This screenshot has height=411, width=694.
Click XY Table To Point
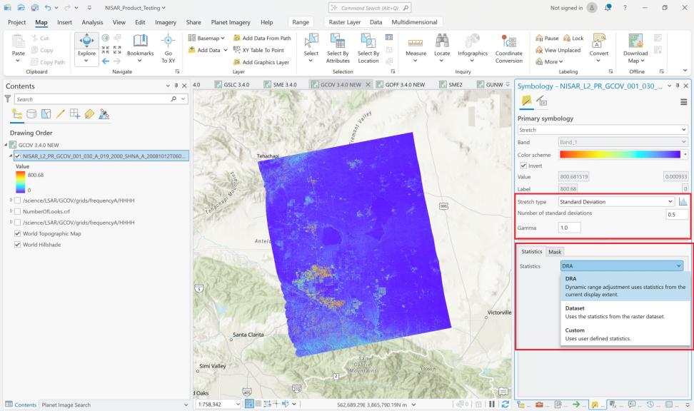coord(258,50)
